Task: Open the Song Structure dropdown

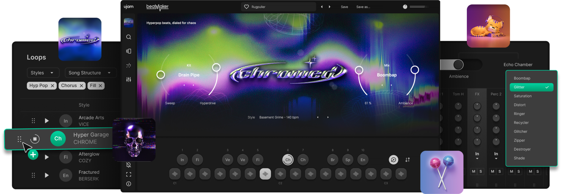Action: pyautogui.click(x=90, y=73)
